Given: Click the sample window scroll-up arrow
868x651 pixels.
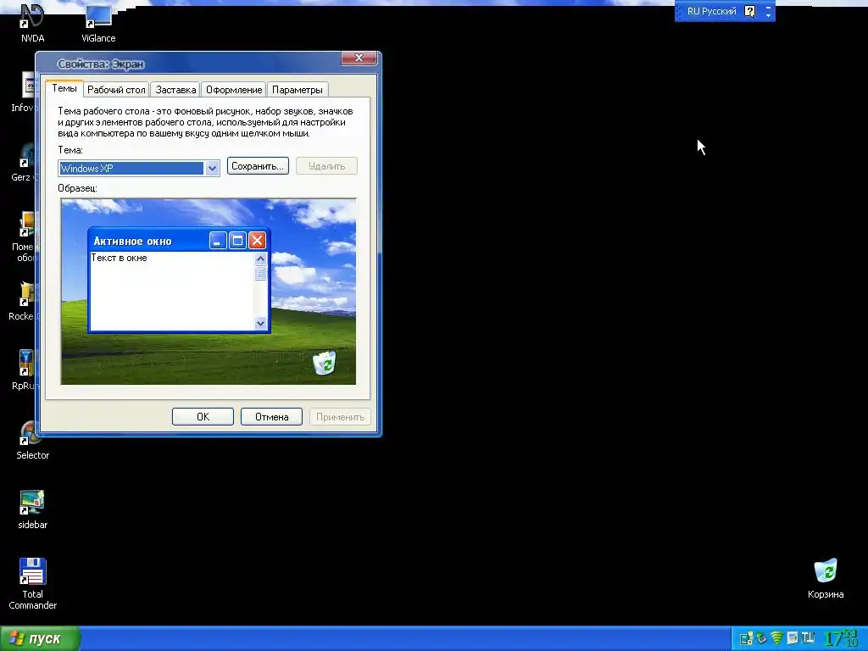Looking at the screenshot, I should click(x=261, y=259).
